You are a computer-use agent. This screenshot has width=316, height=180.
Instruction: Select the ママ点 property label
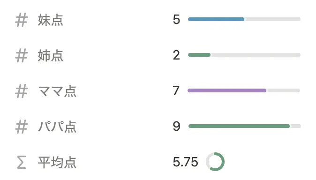tap(57, 91)
